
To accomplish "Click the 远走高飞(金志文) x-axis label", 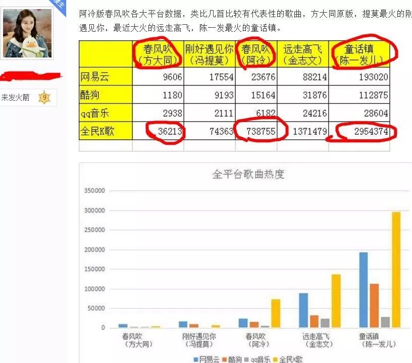I will coord(319,340).
